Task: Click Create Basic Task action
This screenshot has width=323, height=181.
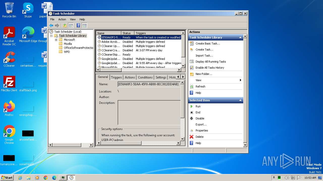Action: pyautogui.click(x=208, y=43)
